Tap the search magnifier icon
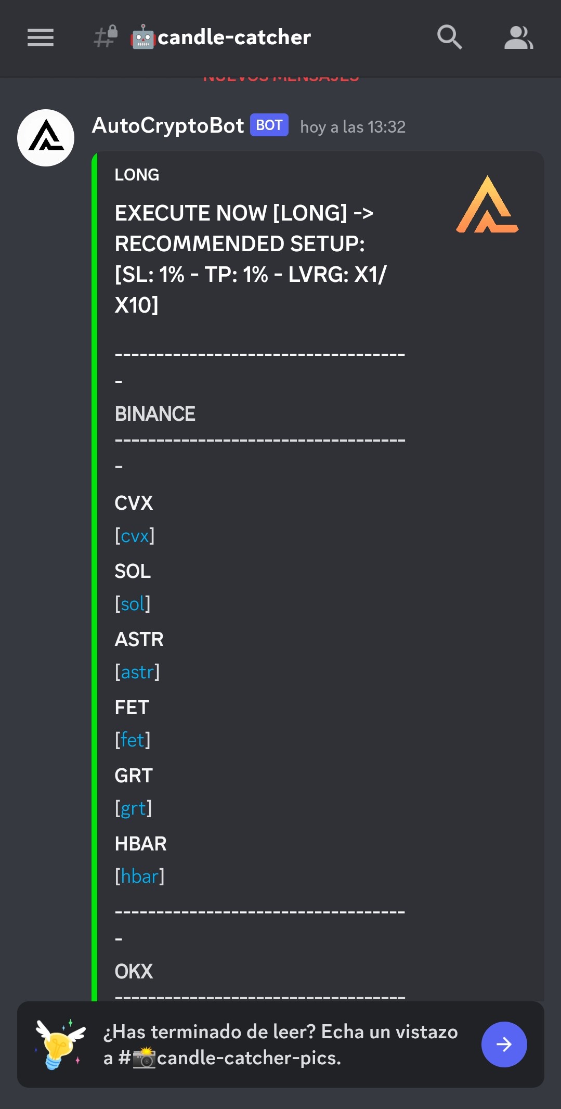This screenshot has height=1109, width=561. tap(449, 37)
